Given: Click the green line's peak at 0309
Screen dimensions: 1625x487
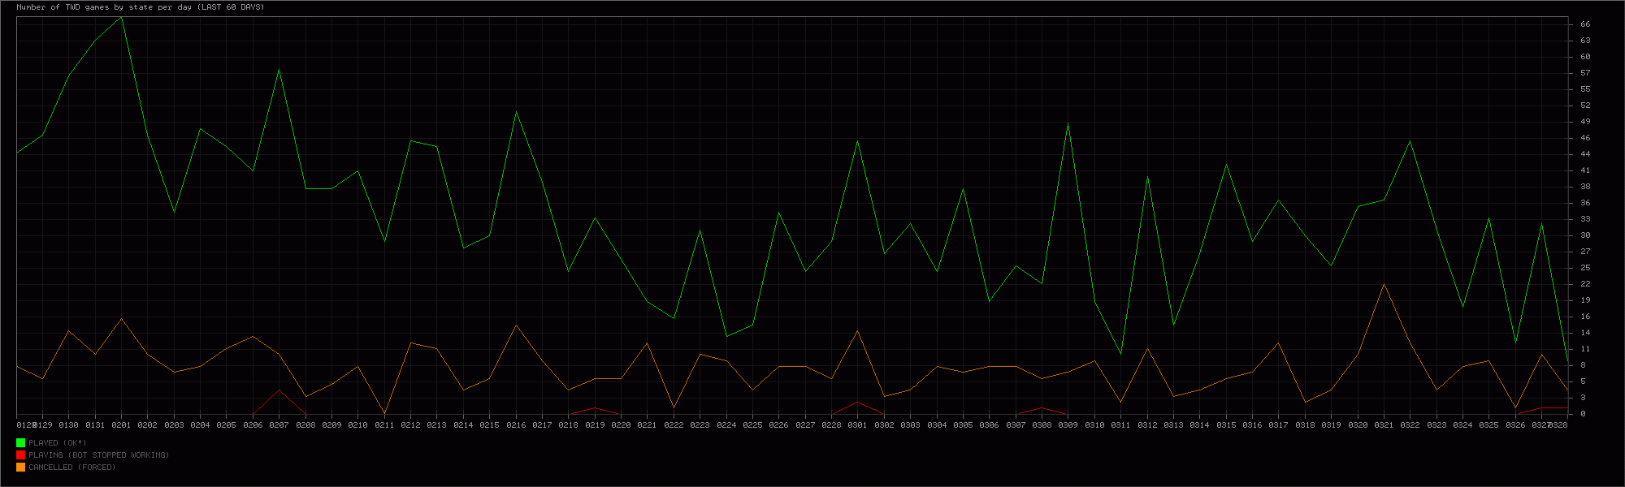Looking at the screenshot, I should tap(1068, 123).
